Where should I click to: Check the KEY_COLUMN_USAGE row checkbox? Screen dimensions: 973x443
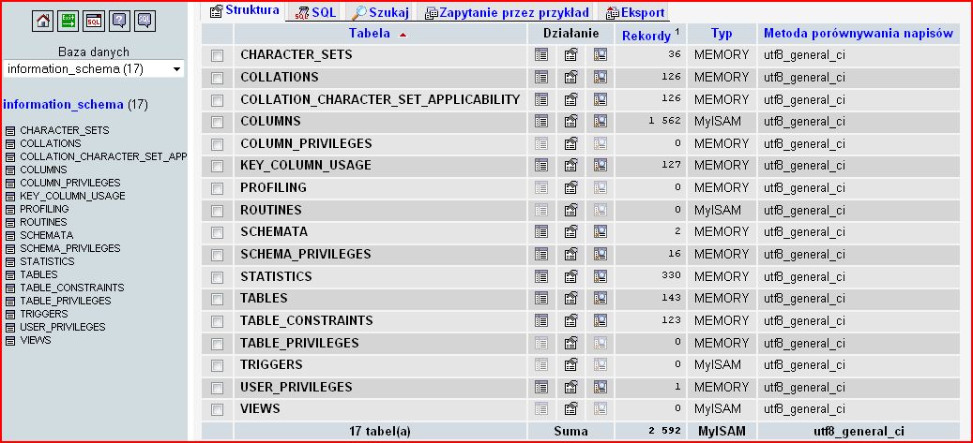pyautogui.click(x=217, y=166)
